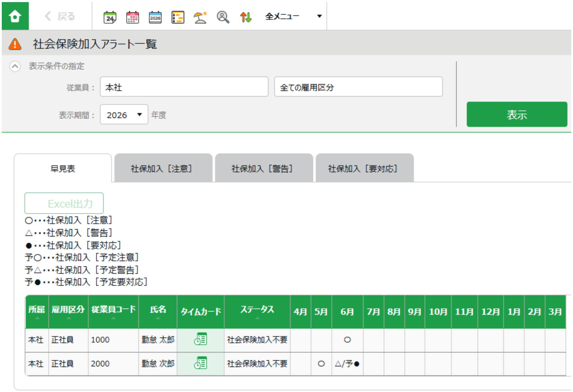Open the schedule list icon
The height and width of the screenshot is (392, 573).
[178, 17]
